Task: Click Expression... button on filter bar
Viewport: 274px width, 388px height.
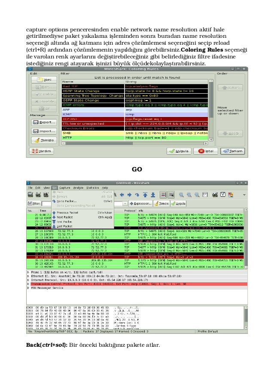Action: click(x=140, y=203)
